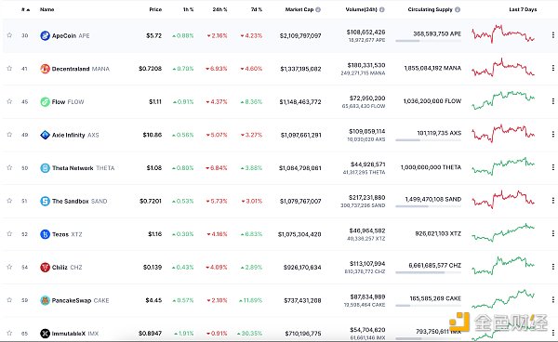Image resolution: width=558 pixels, height=342 pixels.
Task: Click the Market Cap info icon
Action: click(x=318, y=9)
